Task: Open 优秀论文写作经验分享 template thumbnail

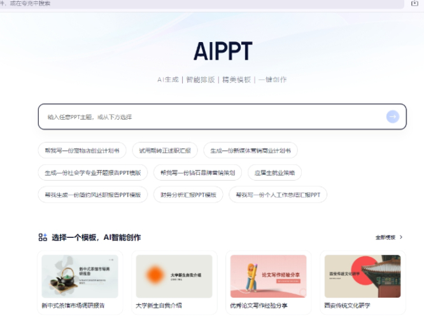Action: pyautogui.click(x=268, y=276)
